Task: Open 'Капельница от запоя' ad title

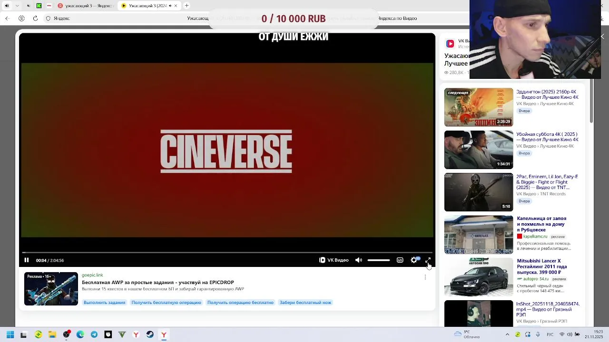Action: tap(541, 224)
